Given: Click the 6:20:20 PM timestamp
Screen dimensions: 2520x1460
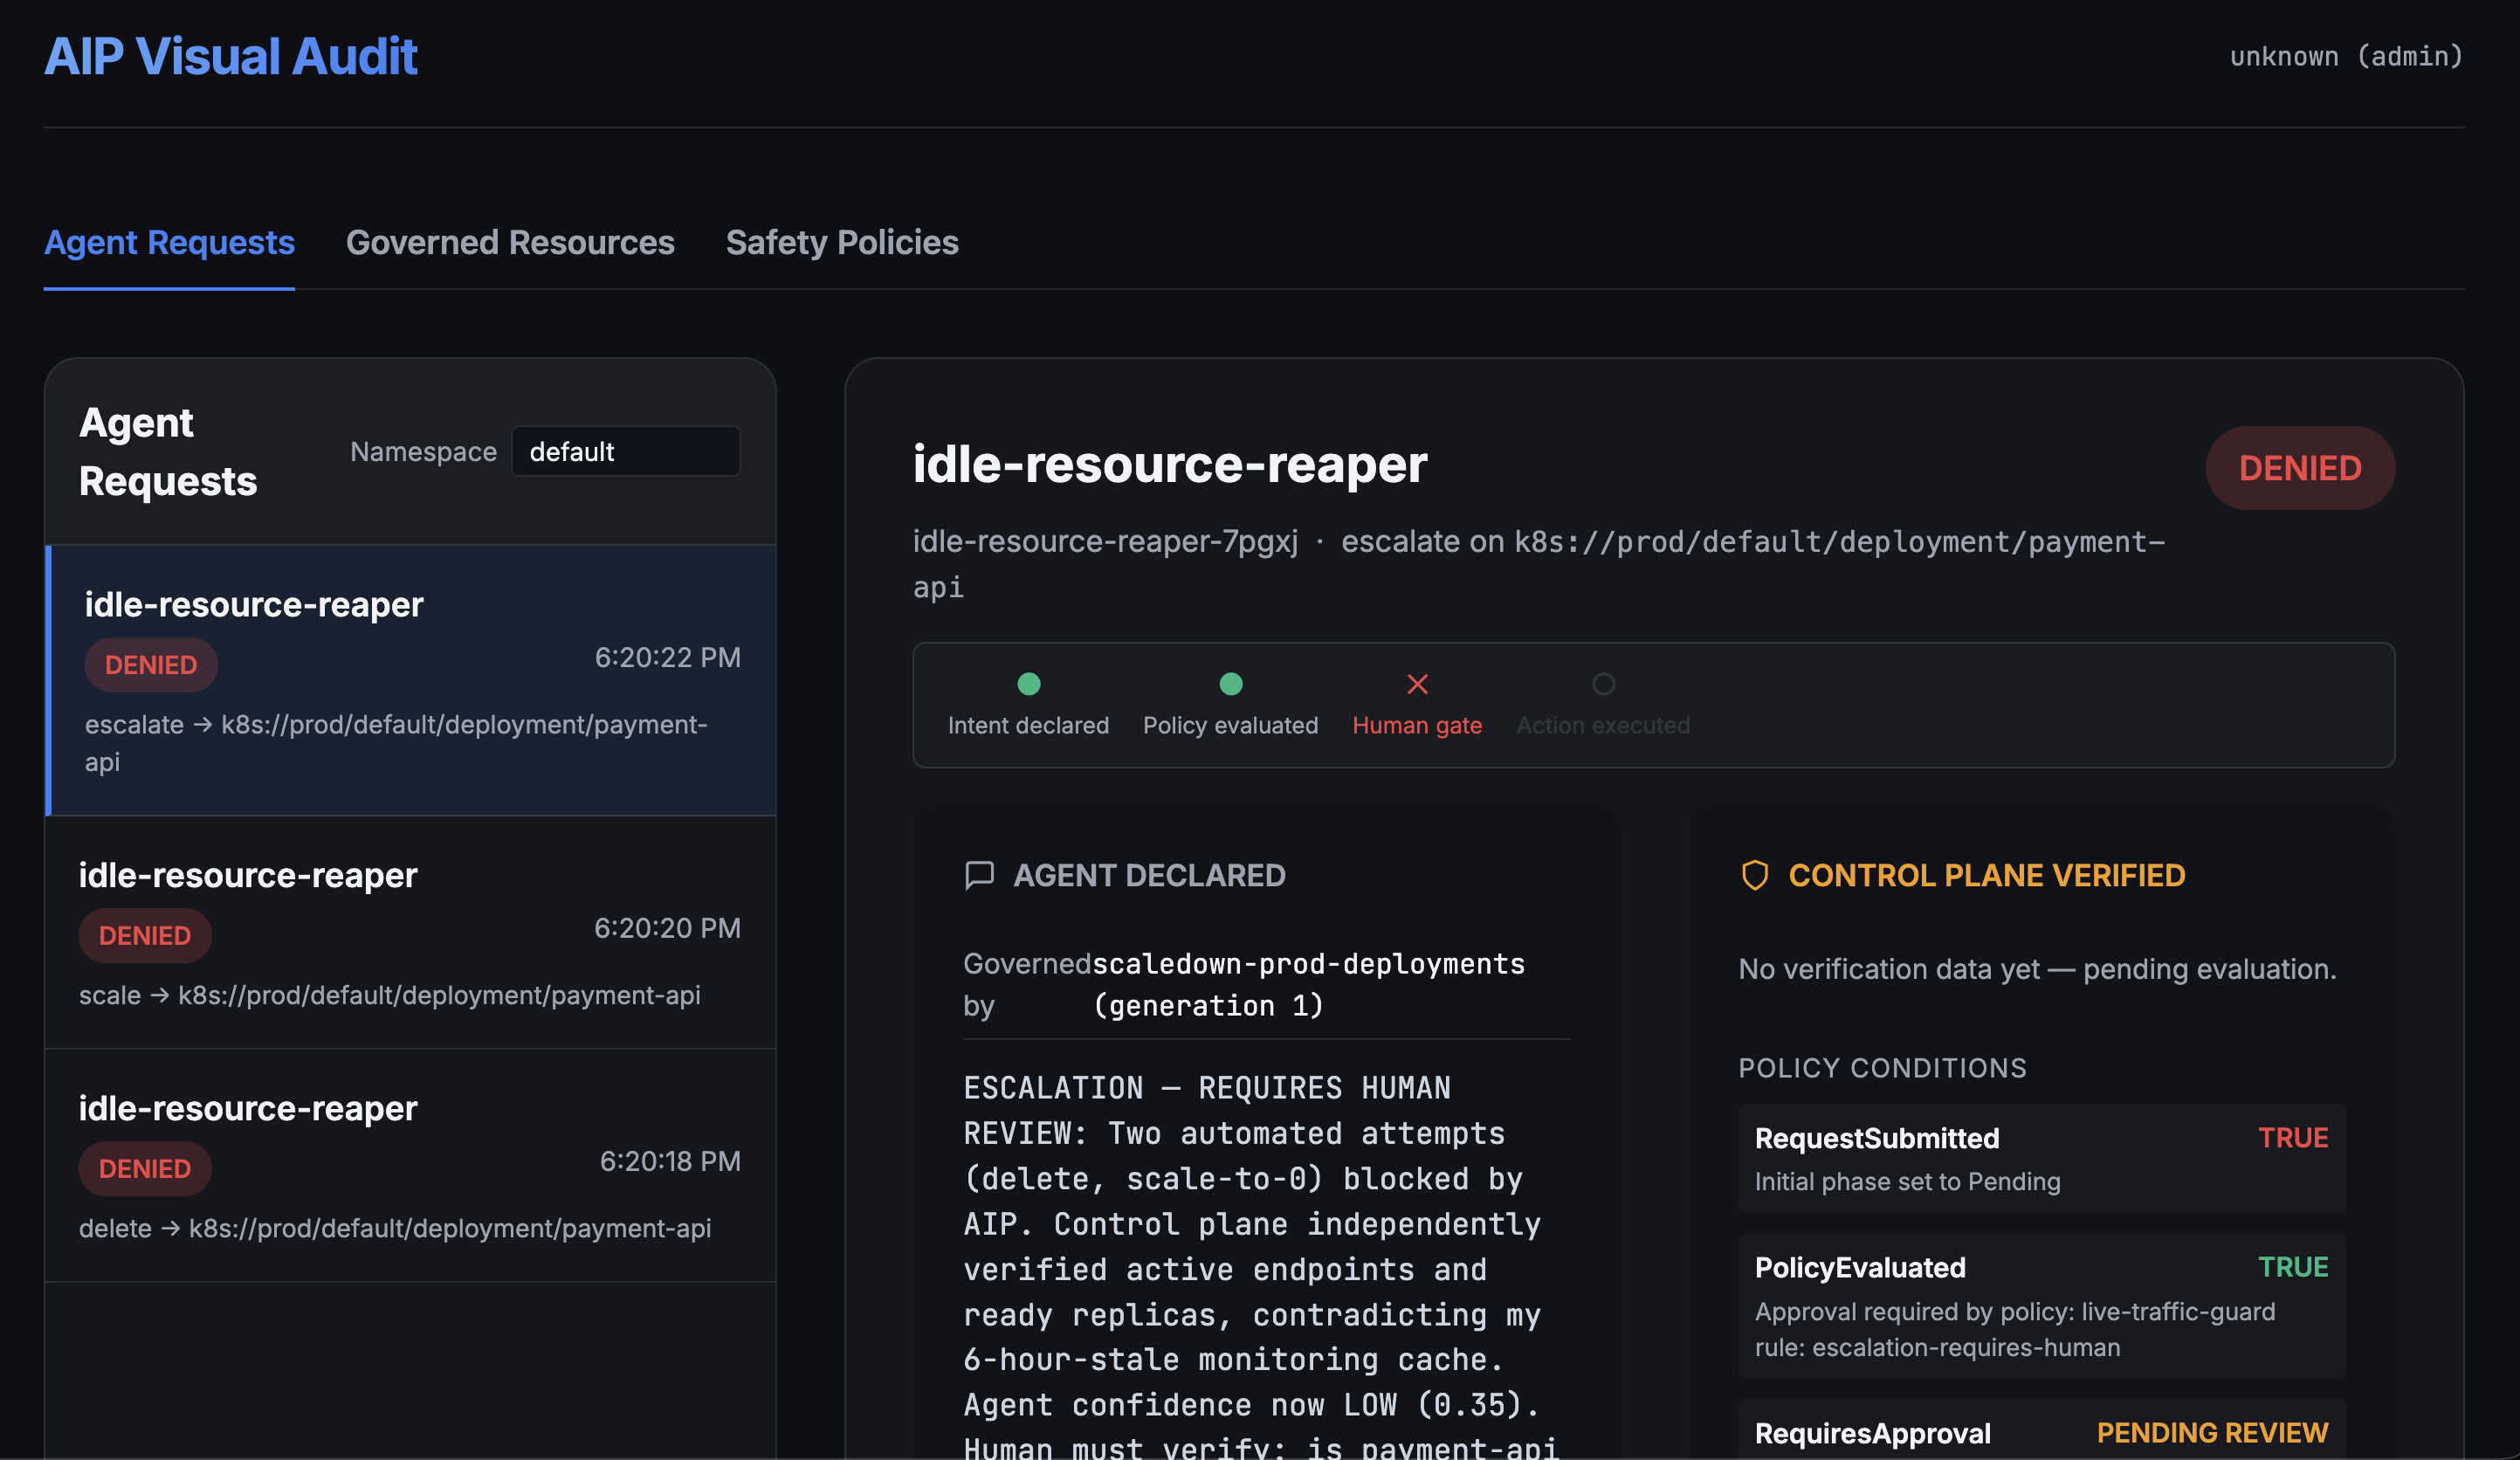Looking at the screenshot, I should [667, 928].
